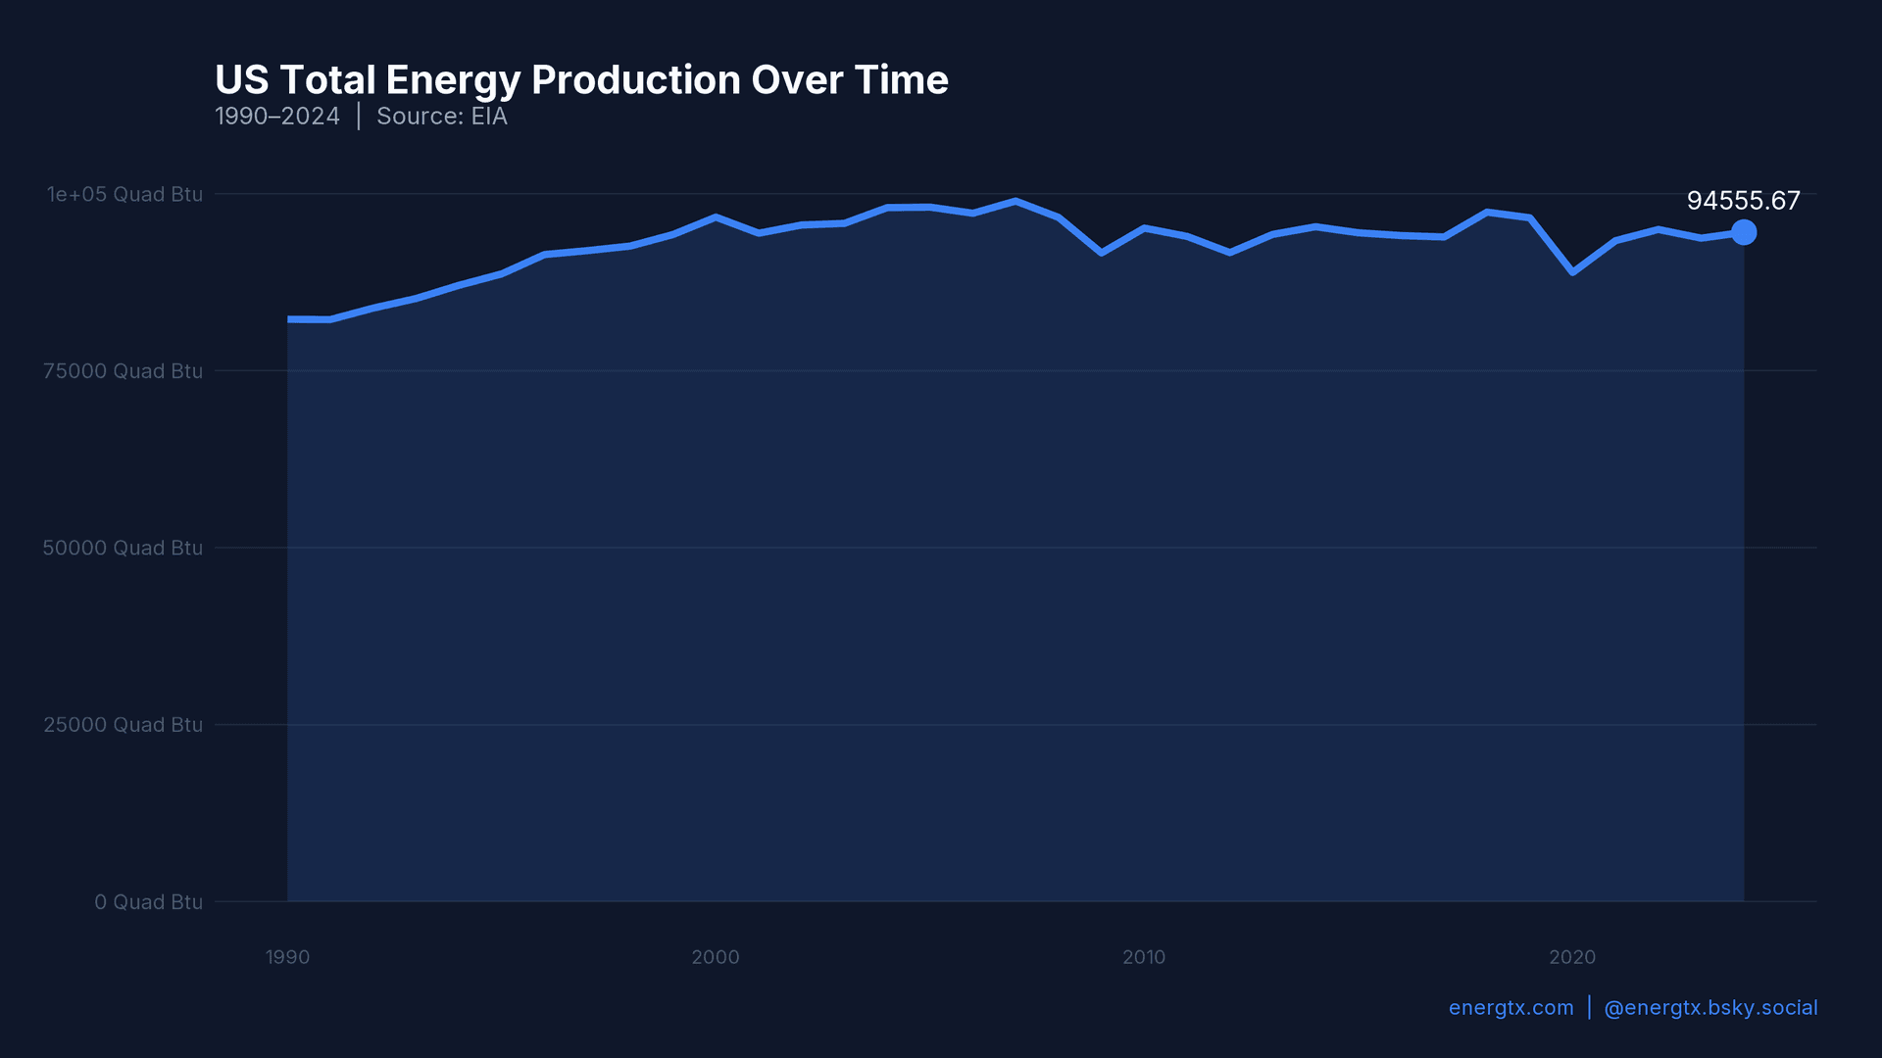Viewport: 1882px width, 1058px height.
Task: Select the value label 94555.67
Action: [x=1744, y=201]
